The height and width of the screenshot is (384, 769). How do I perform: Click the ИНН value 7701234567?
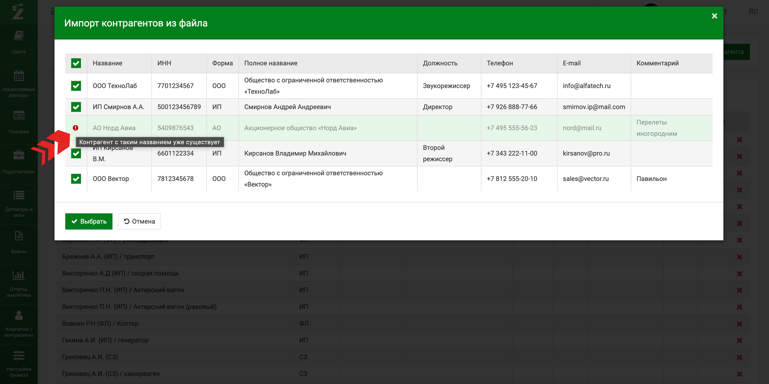click(176, 86)
